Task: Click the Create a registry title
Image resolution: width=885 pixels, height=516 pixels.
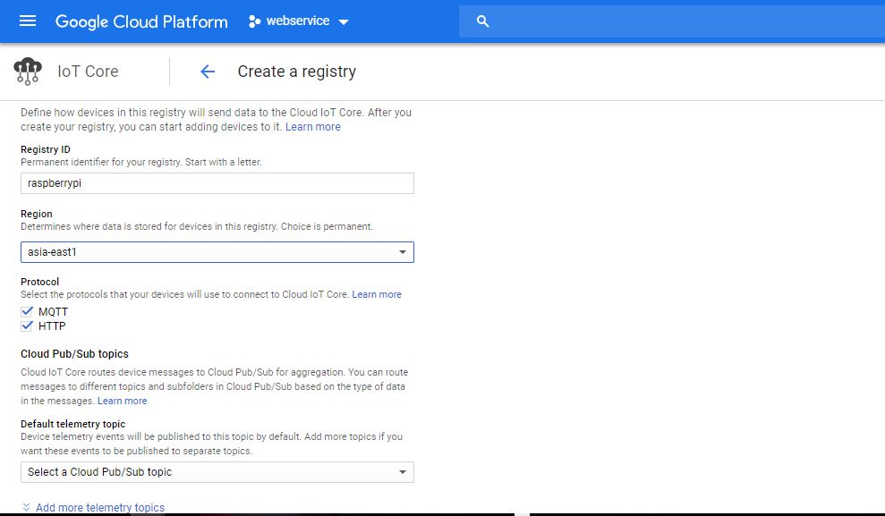Action: point(297,72)
